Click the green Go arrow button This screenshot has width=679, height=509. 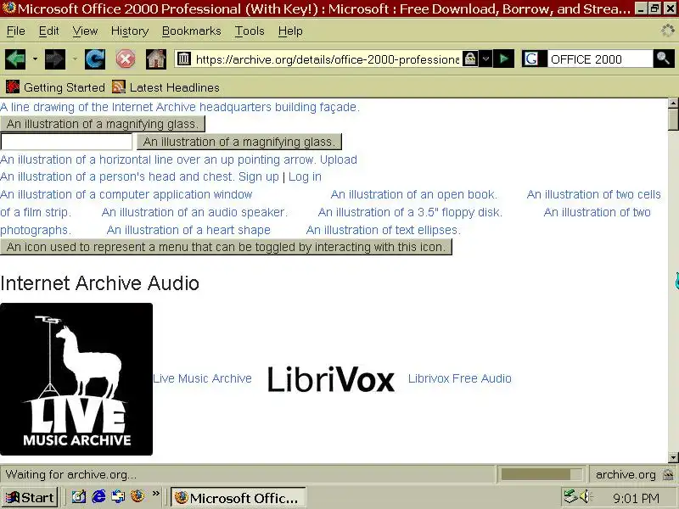tap(504, 59)
